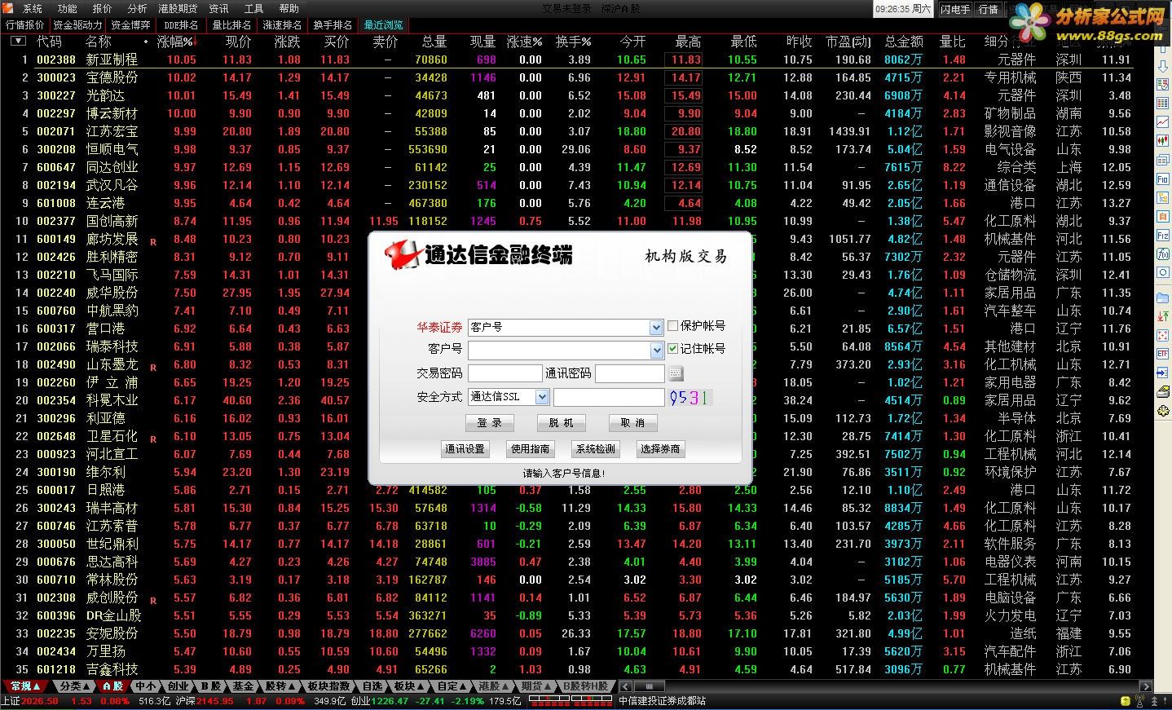Expand the 股转▲ bottom tab menu
The image size is (1172, 710).
pos(280,686)
